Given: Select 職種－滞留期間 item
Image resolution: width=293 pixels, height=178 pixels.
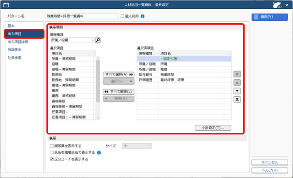Looking at the screenshot, I should coord(73,85).
